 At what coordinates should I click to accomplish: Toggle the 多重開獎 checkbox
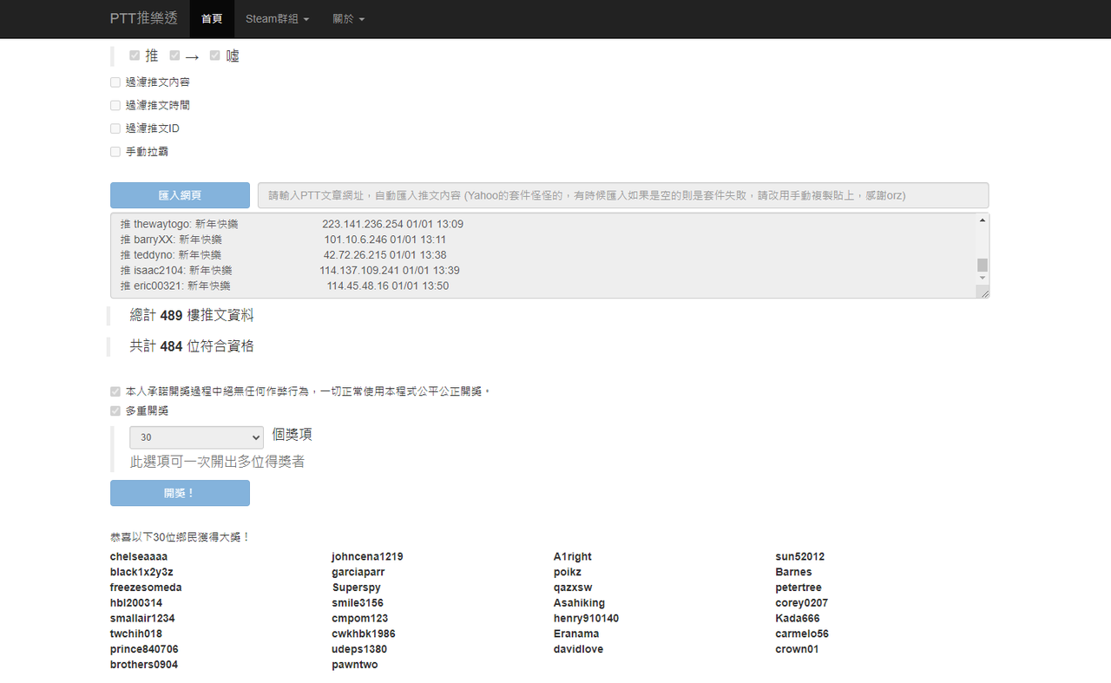coord(115,411)
